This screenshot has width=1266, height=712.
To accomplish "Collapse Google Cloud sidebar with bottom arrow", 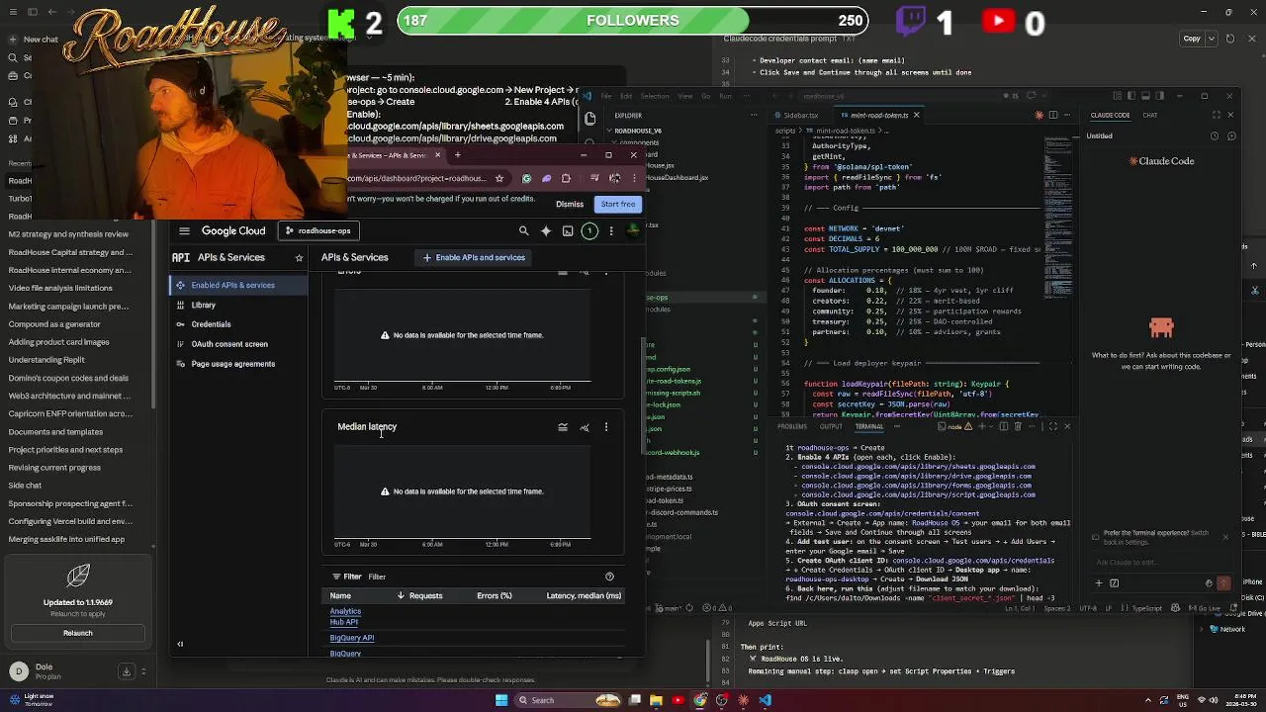I will click(x=180, y=644).
